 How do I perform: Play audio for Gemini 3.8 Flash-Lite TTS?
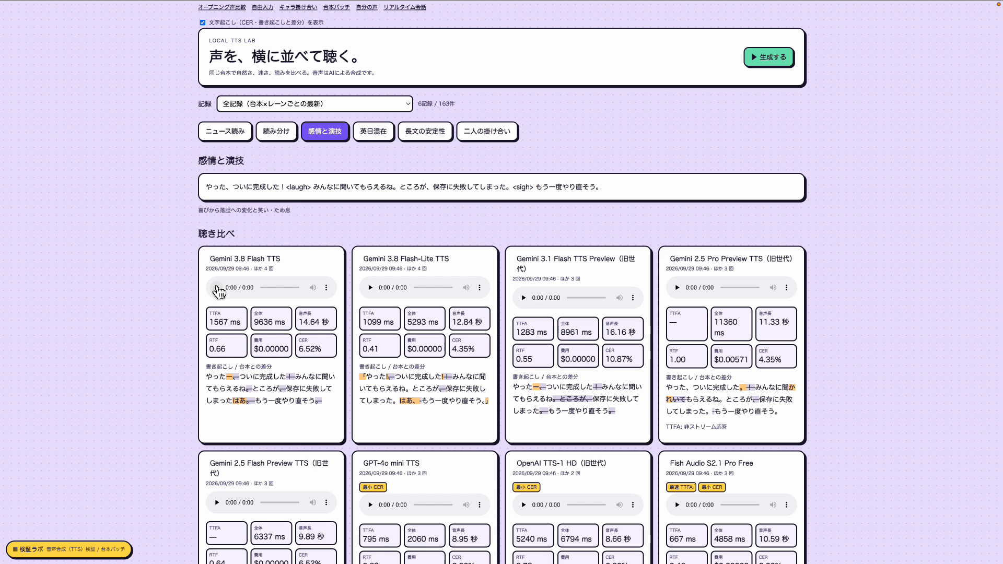370,288
